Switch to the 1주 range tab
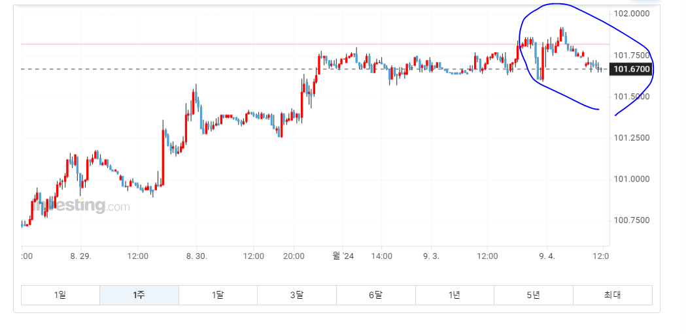This screenshot has height=334, width=686. click(x=139, y=295)
